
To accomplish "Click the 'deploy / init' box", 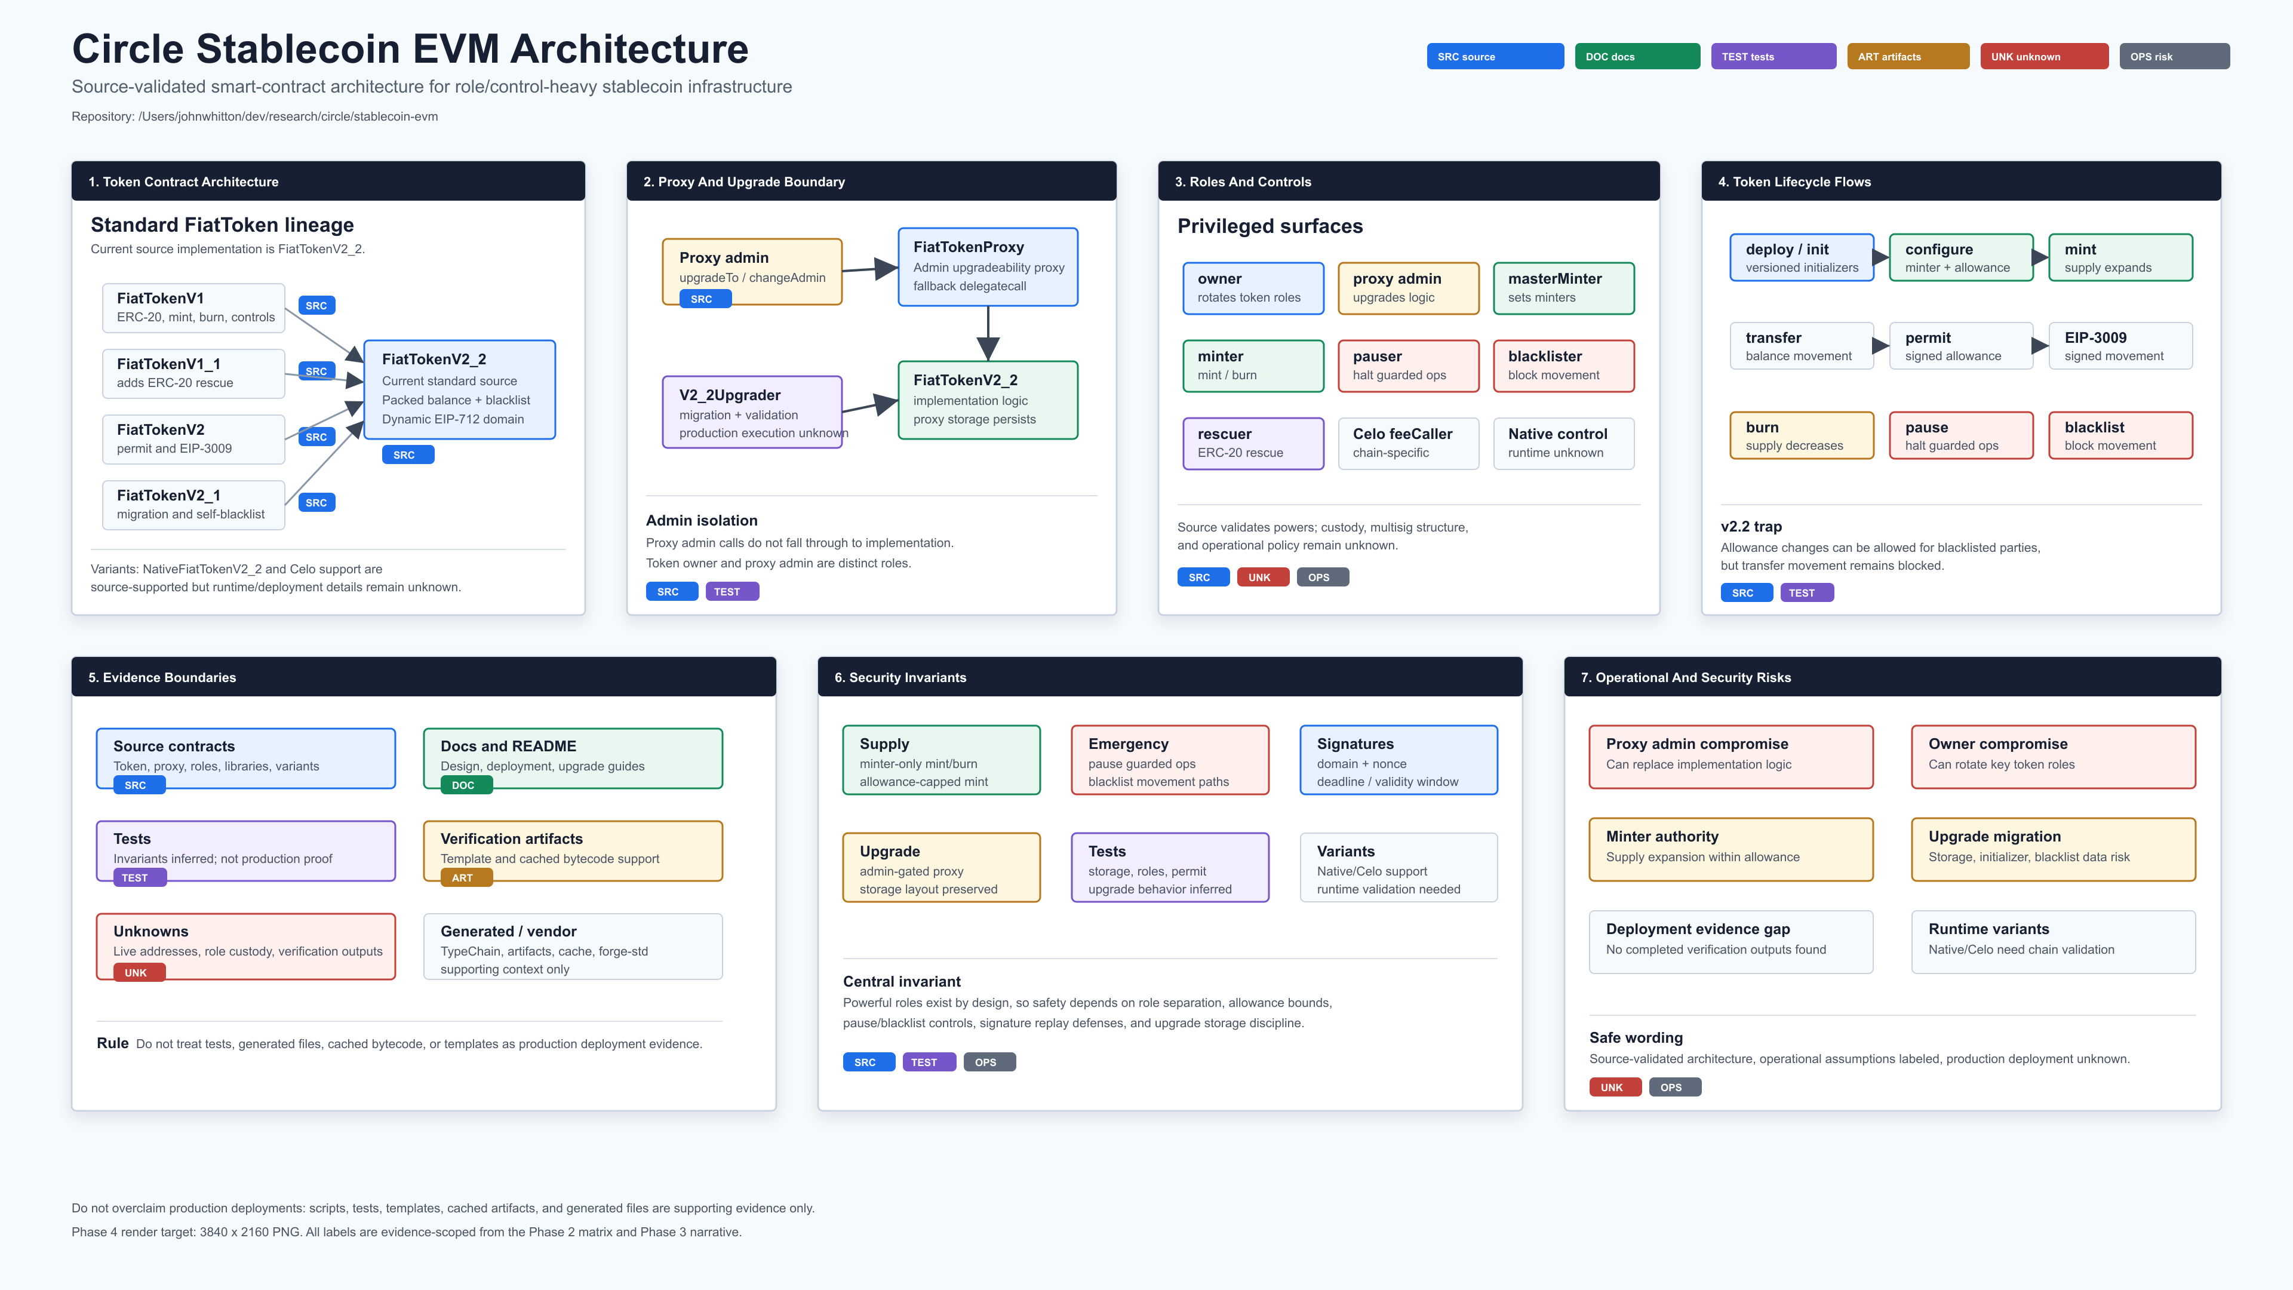I will click(x=1802, y=258).
